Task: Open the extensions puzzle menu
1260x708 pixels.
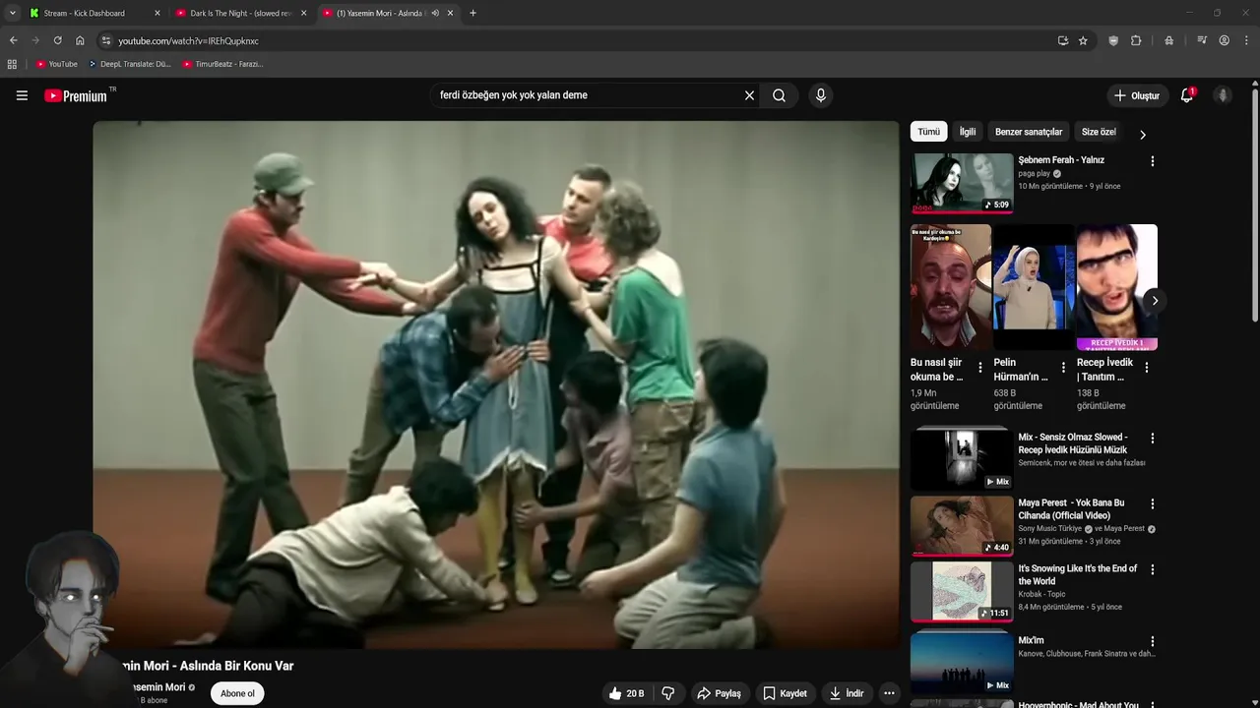Action: (x=1136, y=41)
